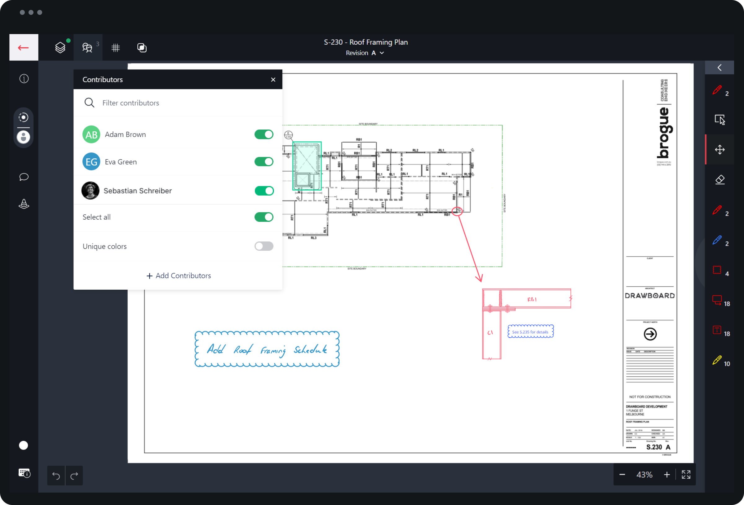The height and width of the screenshot is (505, 744).
Task: Toggle the grid overlay icon
Action: pyautogui.click(x=116, y=47)
